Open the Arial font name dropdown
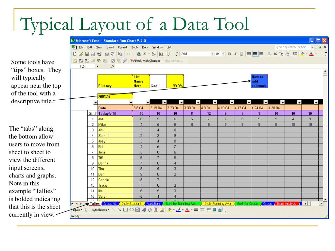335x251 pixels. point(212,54)
